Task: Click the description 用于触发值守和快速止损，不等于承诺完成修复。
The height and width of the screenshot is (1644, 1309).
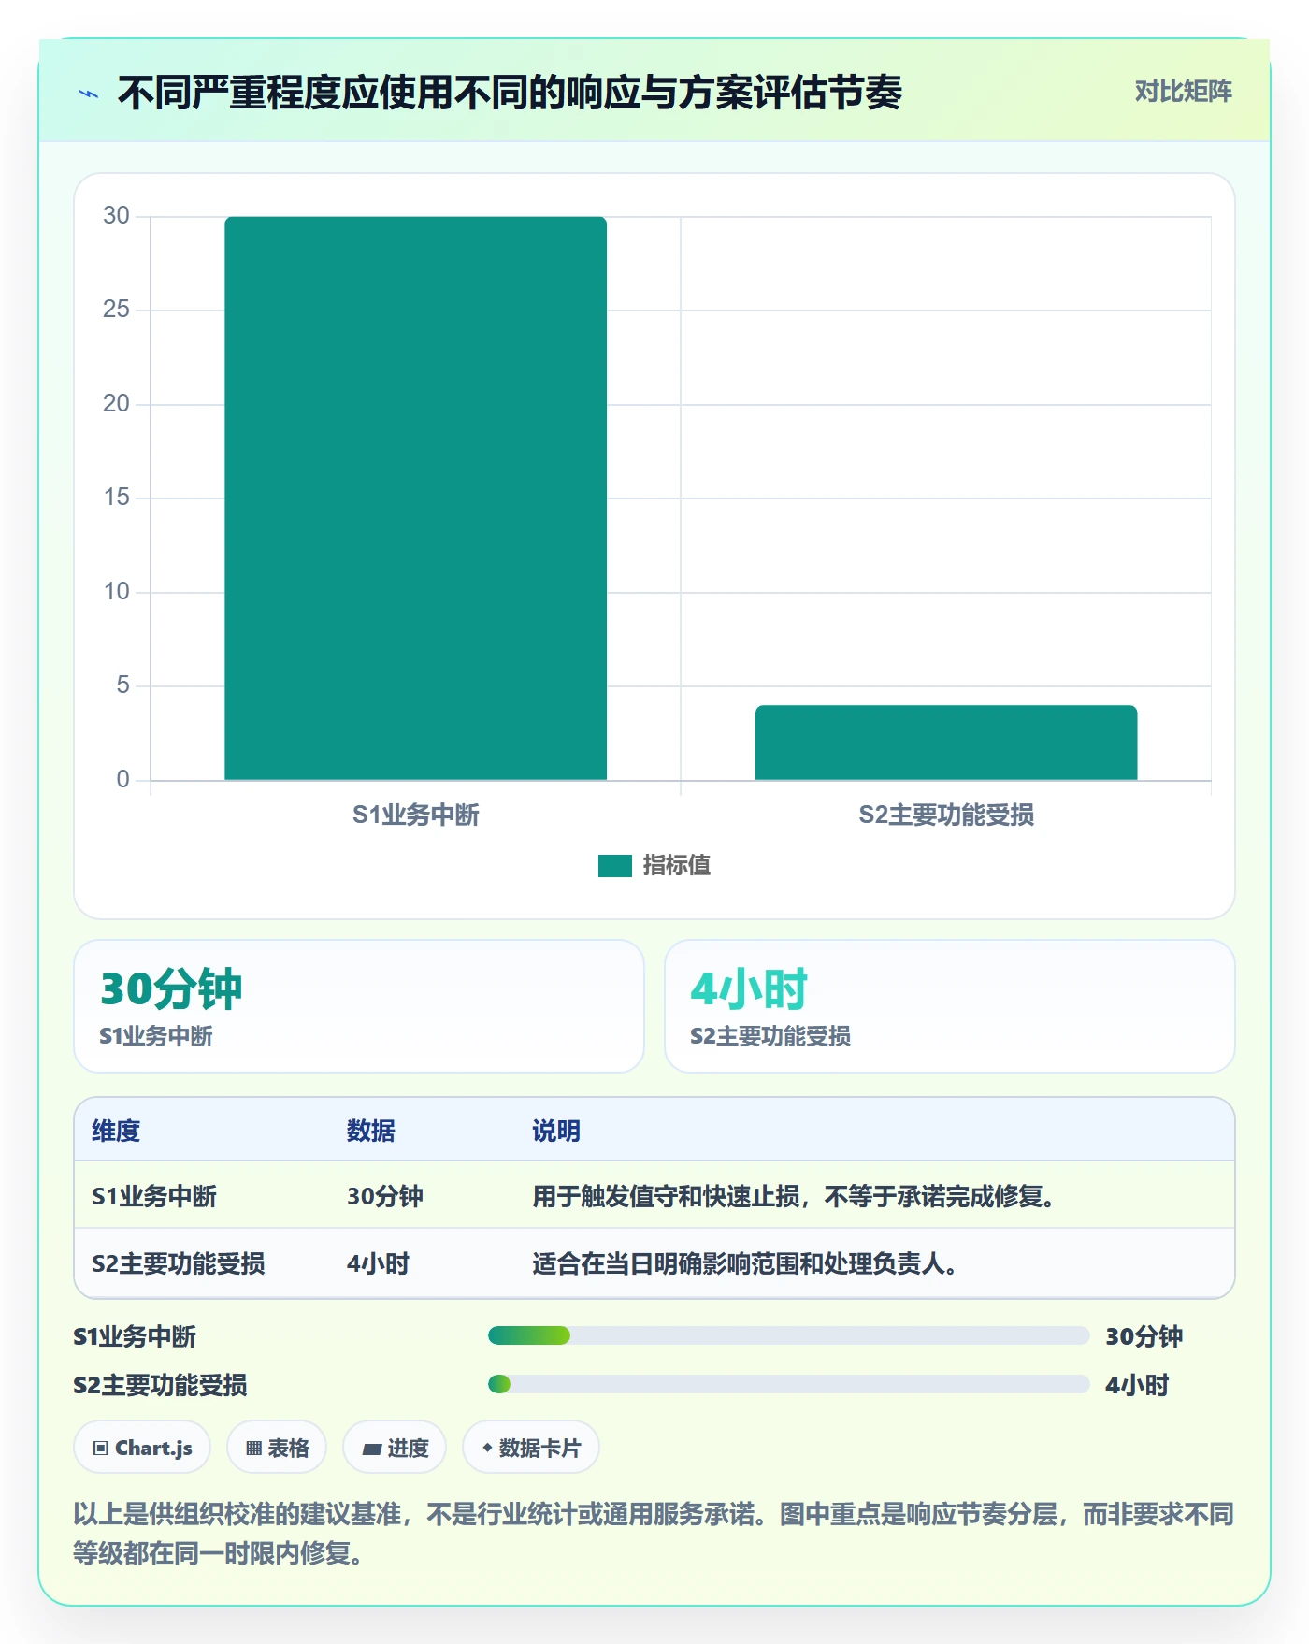Action: click(795, 1196)
